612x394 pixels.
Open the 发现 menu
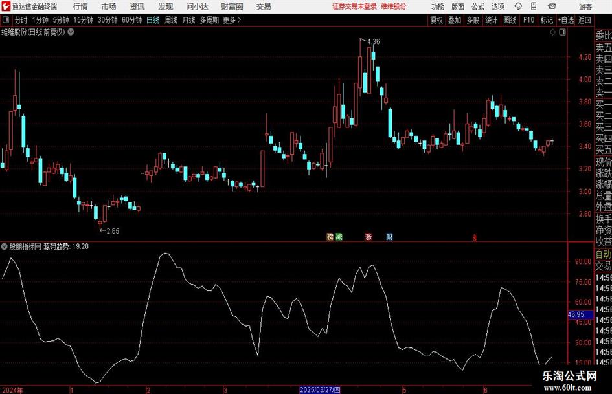166,6
